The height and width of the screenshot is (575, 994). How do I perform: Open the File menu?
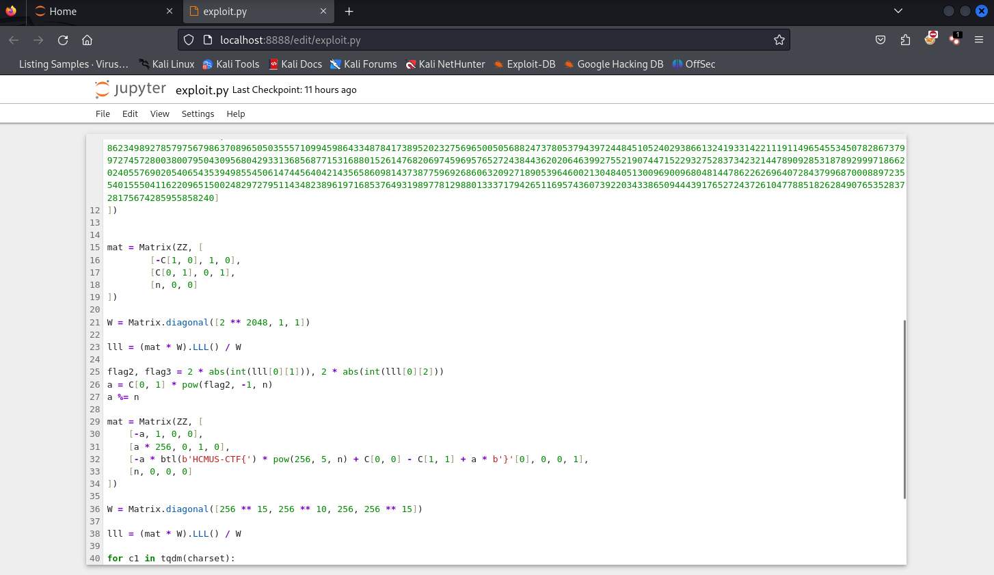[103, 113]
